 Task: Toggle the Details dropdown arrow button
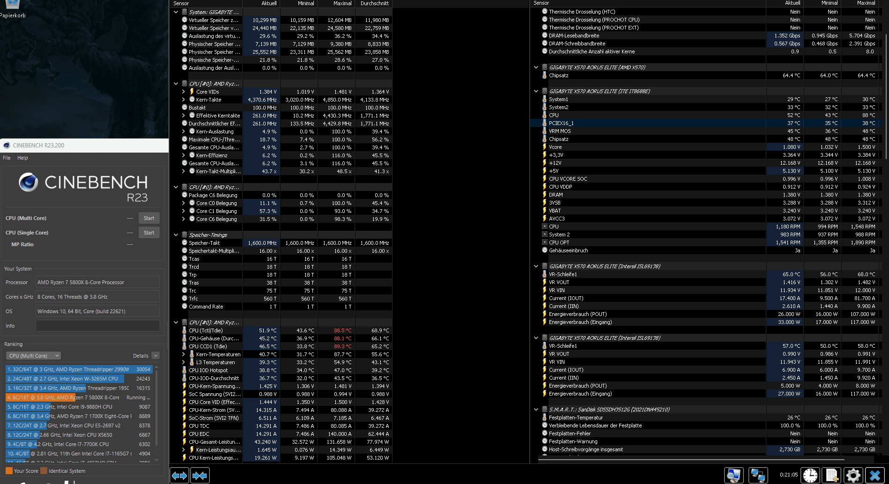pyautogui.click(x=156, y=356)
